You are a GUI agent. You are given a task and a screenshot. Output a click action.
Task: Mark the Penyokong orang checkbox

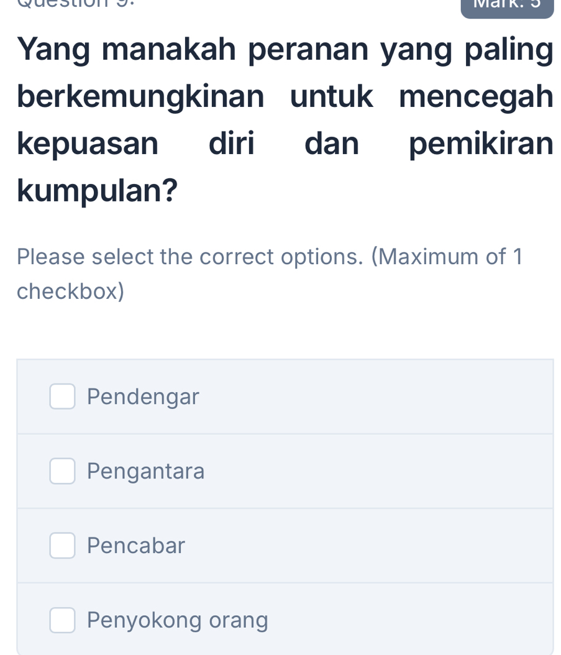(62, 620)
